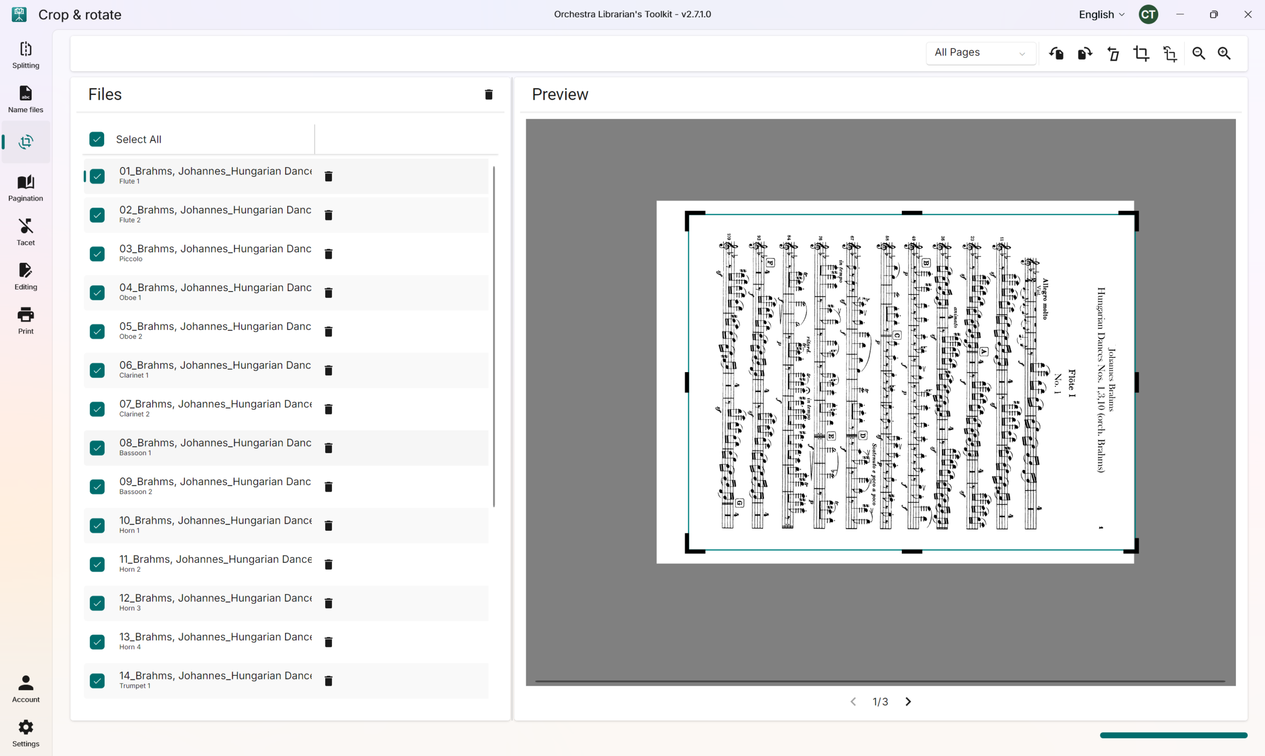
Task: Click the 1/3 page indicator
Action: pos(880,702)
